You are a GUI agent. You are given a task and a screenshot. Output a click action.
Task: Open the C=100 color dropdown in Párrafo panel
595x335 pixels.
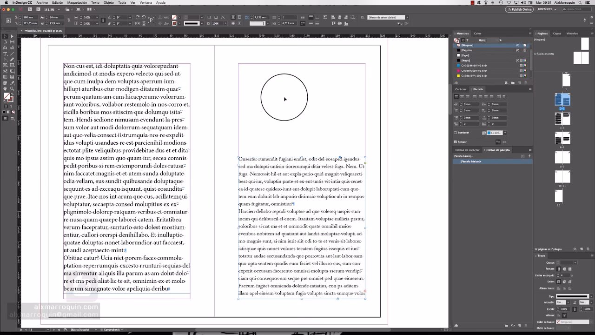pyautogui.click(x=505, y=133)
